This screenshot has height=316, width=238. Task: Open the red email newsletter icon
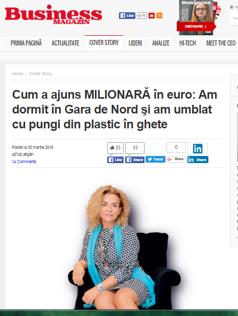point(151,15)
